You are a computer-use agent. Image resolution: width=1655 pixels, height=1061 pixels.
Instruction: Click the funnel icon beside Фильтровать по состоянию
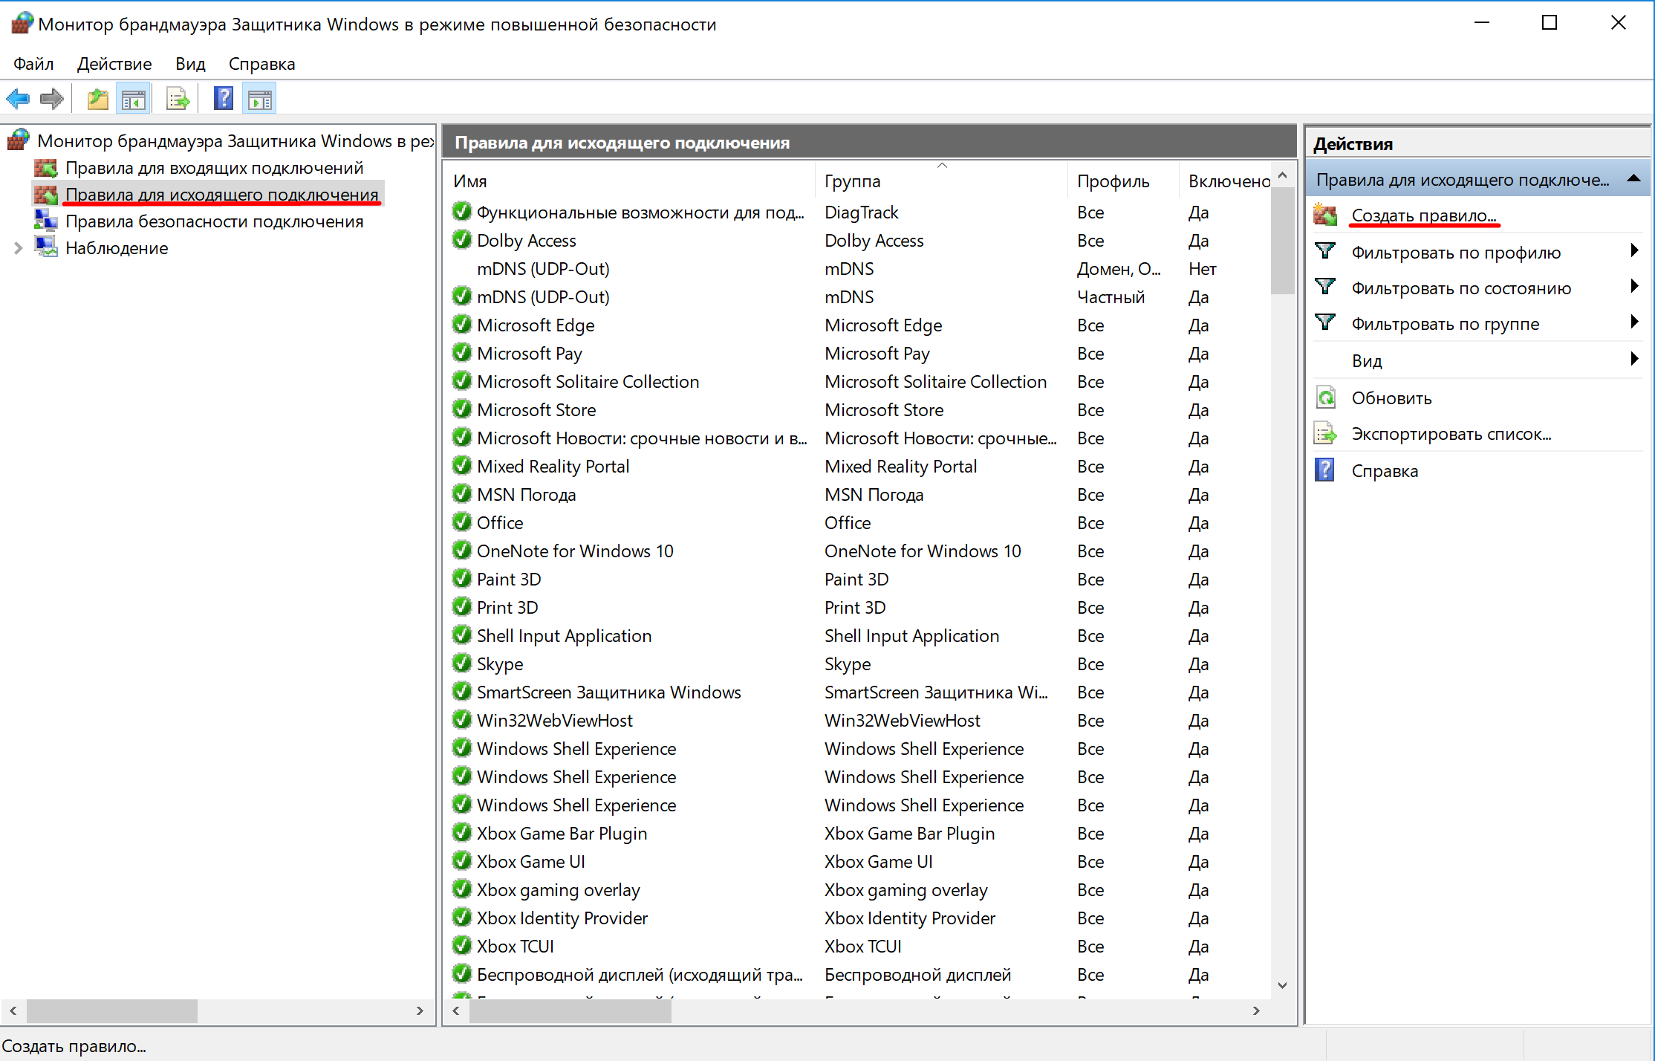tap(1325, 287)
